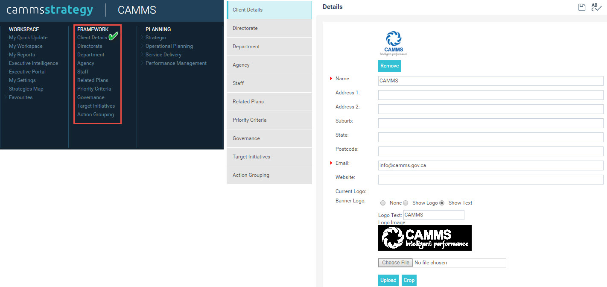Image resolution: width=607 pixels, height=287 pixels.
Task: Click the Logo Text field
Action: pyautogui.click(x=434, y=215)
